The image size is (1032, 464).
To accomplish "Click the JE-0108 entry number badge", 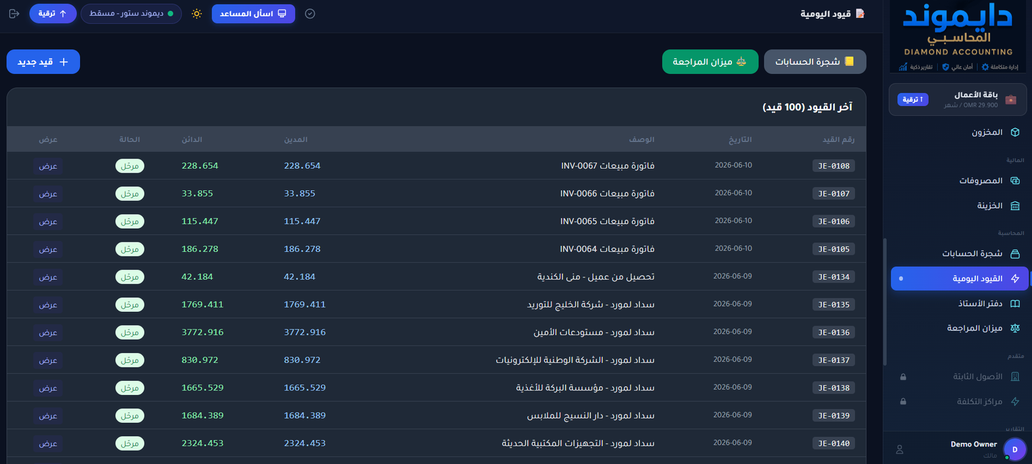I will [834, 166].
